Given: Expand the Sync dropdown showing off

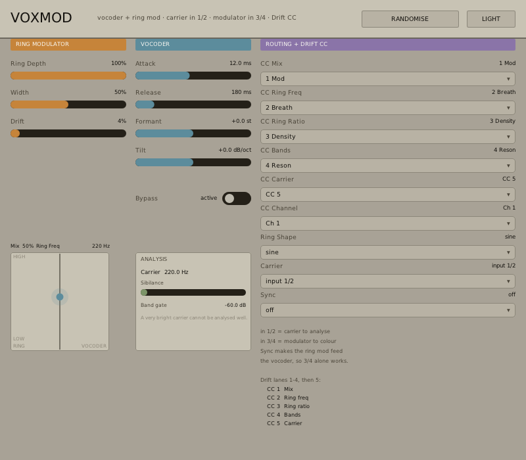Looking at the screenshot, I should (x=387, y=310).
